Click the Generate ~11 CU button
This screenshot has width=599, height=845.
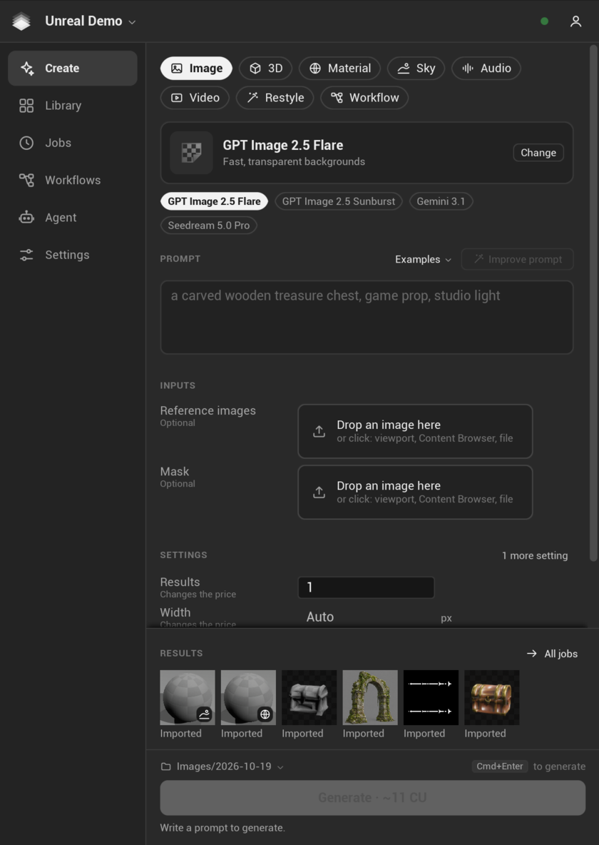click(x=373, y=798)
